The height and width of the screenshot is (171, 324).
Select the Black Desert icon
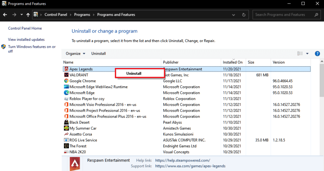coord(66,122)
